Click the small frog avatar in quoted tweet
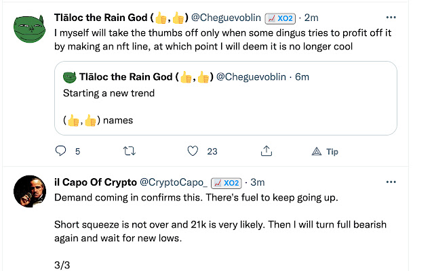 pyautogui.click(x=69, y=77)
